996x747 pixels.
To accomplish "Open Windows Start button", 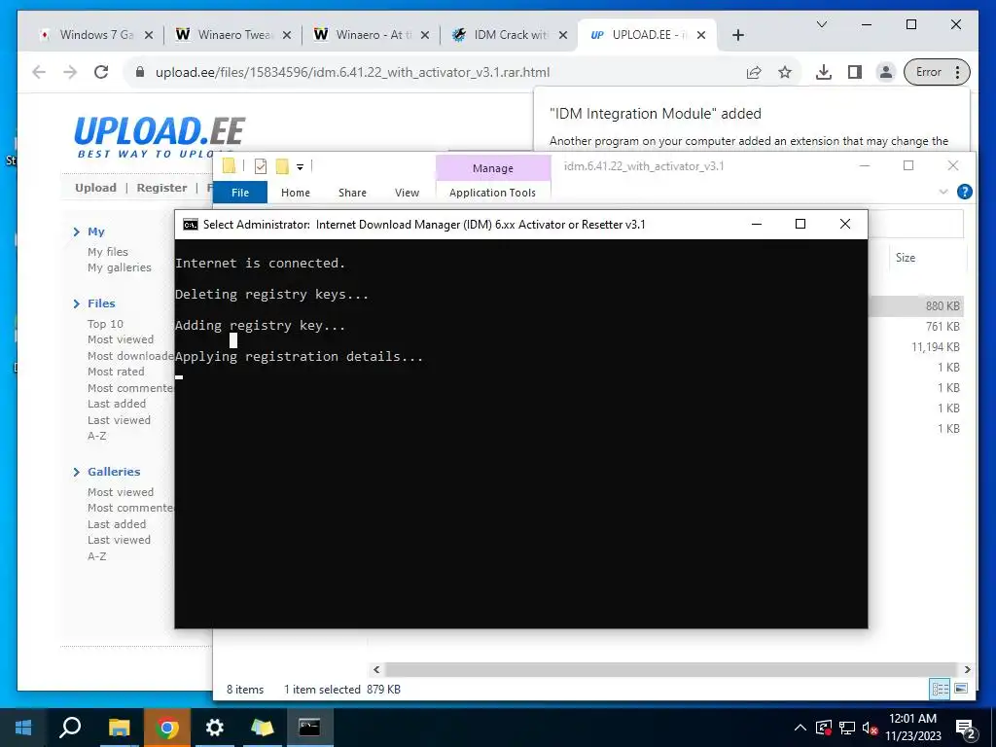I will [23, 728].
